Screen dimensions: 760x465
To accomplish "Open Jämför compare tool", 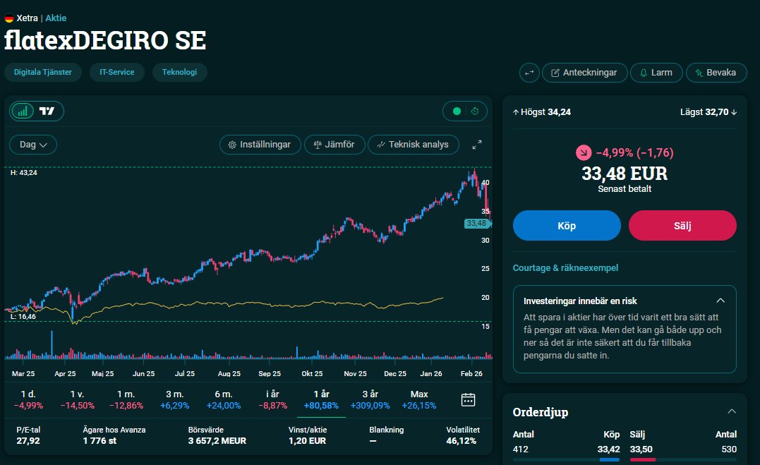I will (x=334, y=145).
